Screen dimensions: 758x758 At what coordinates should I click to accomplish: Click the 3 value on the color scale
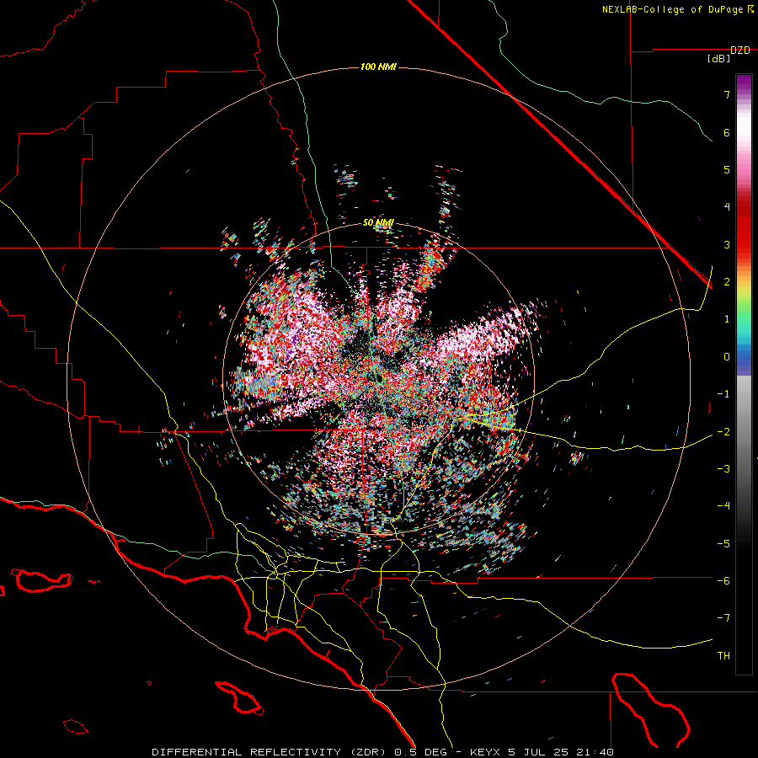pos(727,244)
